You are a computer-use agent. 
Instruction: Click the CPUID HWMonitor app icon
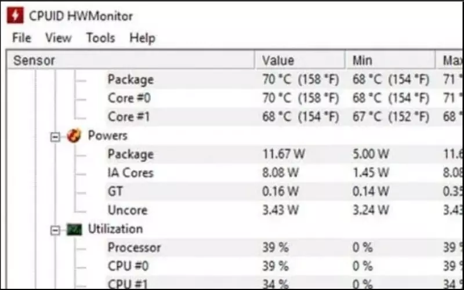tap(15, 15)
